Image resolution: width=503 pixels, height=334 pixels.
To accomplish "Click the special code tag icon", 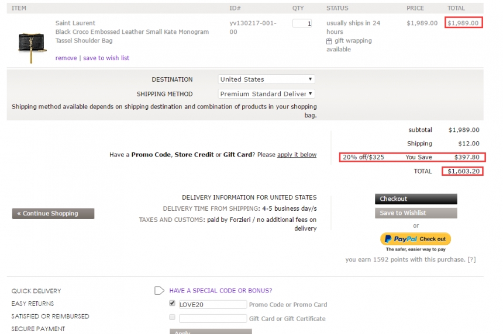I will tap(159, 290).
